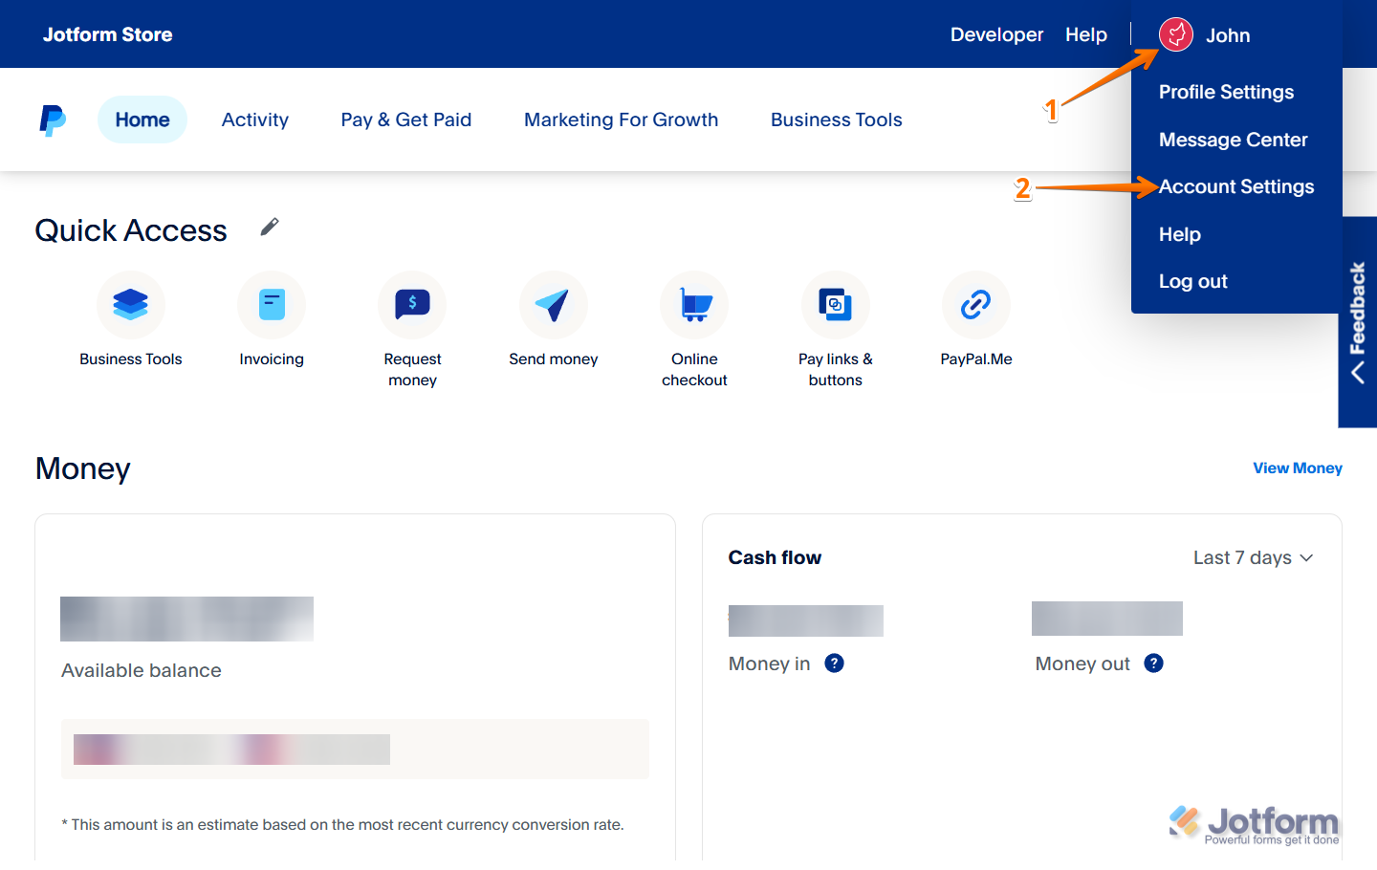Open the John account menu avatar
1377x870 pixels.
pyautogui.click(x=1175, y=34)
